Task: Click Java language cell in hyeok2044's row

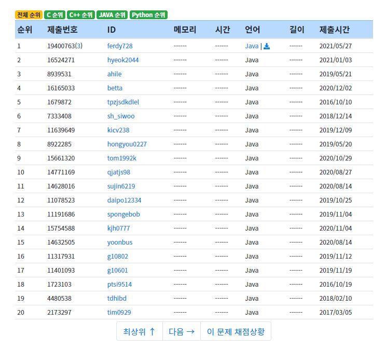Action: click(x=252, y=60)
